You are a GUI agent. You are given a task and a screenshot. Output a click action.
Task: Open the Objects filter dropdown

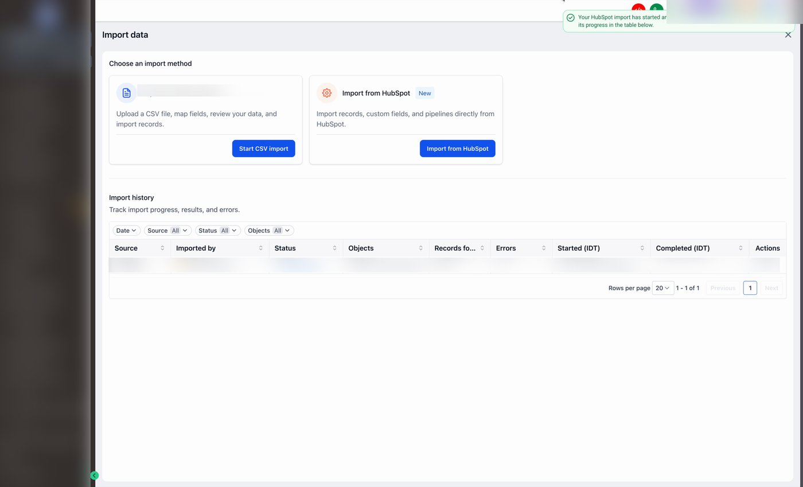[269, 231]
